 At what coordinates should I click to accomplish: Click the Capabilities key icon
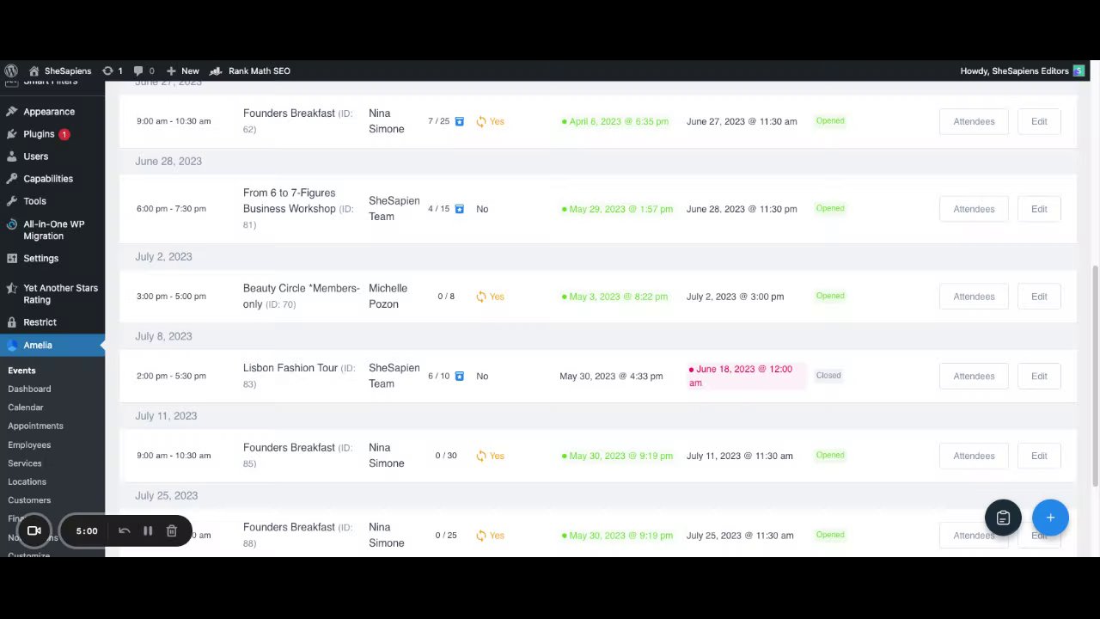pos(11,179)
